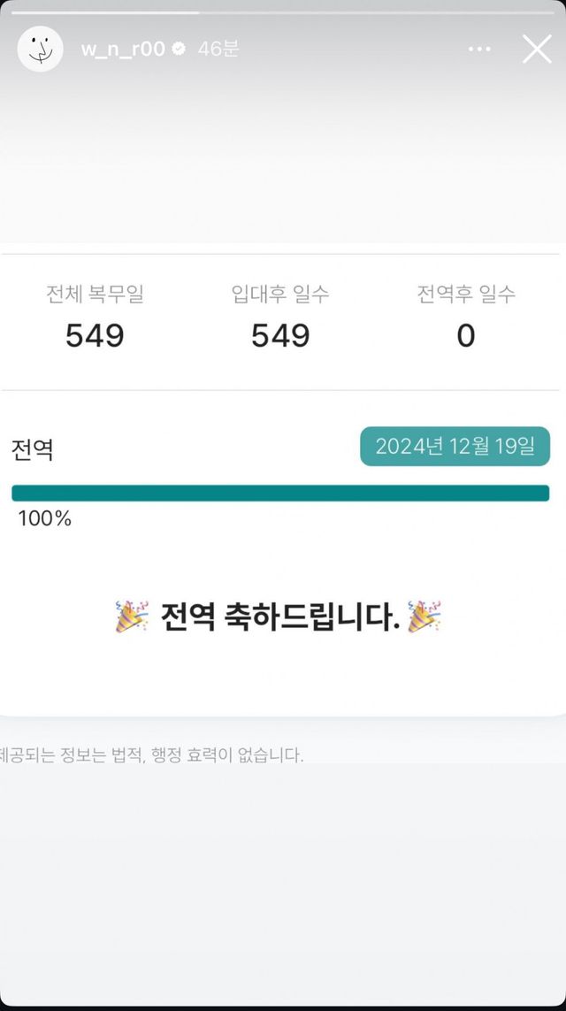The width and height of the screenshot is (566, 1011).
Task: Click the 46분 timestamp
Action: 218,50
